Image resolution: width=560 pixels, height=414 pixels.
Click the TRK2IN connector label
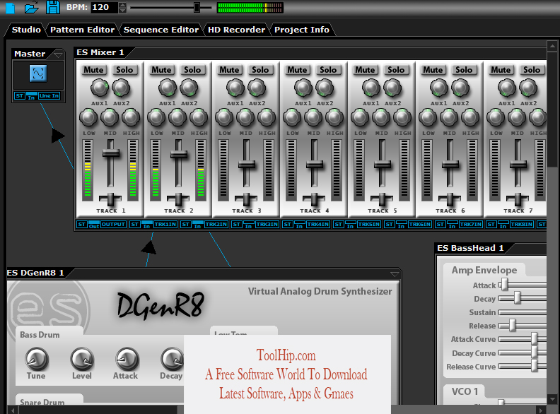click(216, 224)
